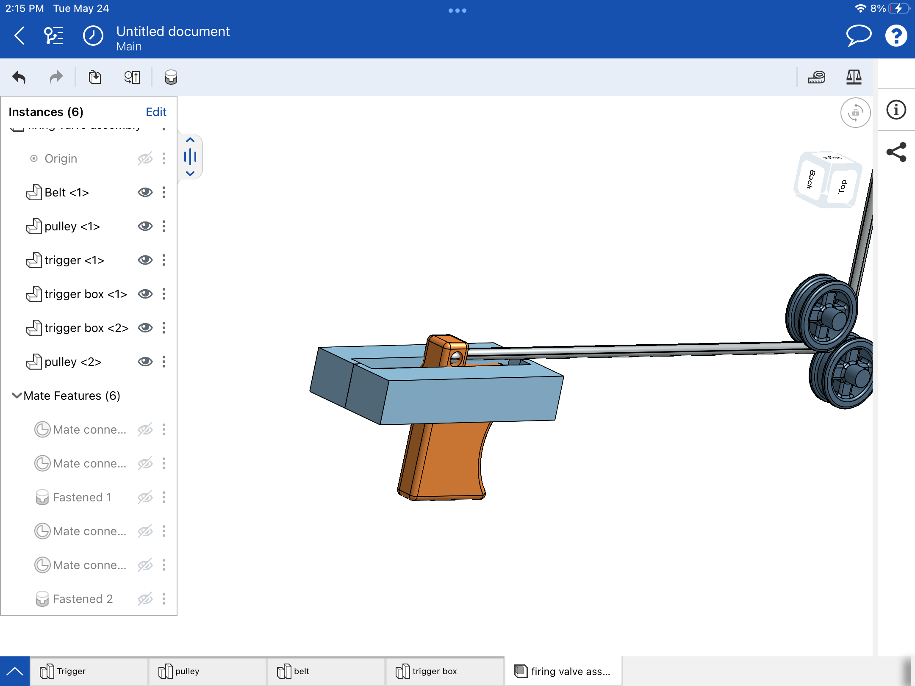This screenshot has height=686, width=915.
Task: Open mass properties scale icon
Action: point(854,77)
